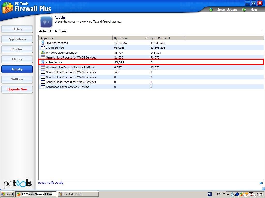Click the 243,395 bytes received value
The image size is (265, 198).
coord(156,53)
